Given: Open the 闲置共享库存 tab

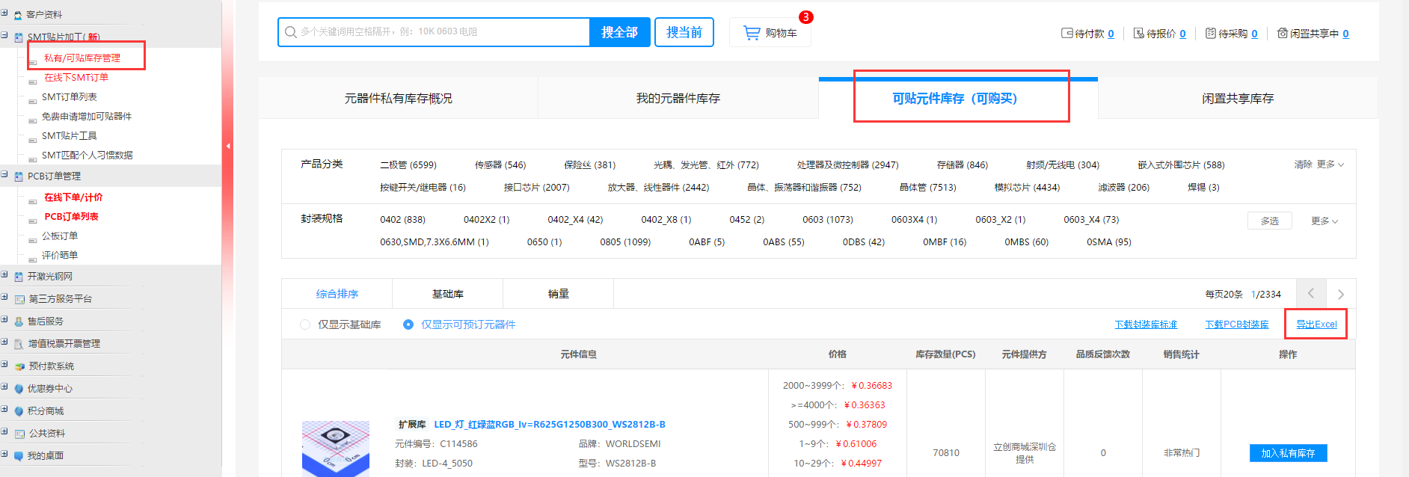Looking at the screenshot, I should click(1238, 99).
